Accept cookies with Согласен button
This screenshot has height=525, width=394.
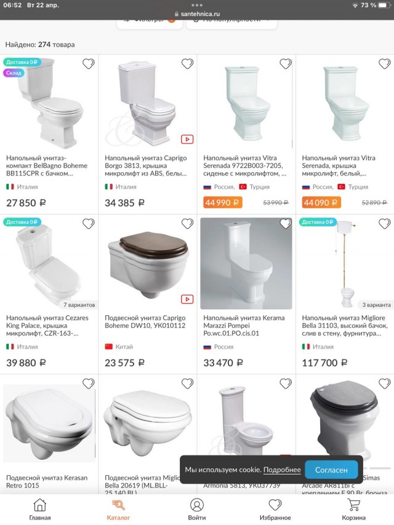tap(331, 470)
